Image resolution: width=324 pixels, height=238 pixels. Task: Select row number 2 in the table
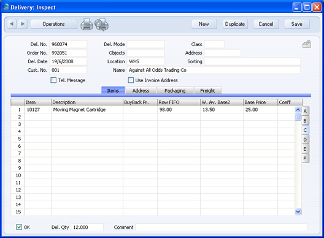(x=18, y=117)
